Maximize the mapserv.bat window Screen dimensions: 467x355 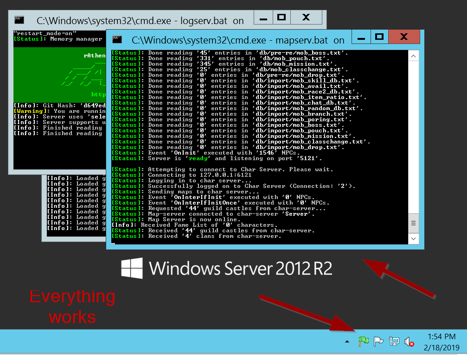(379, 37)
